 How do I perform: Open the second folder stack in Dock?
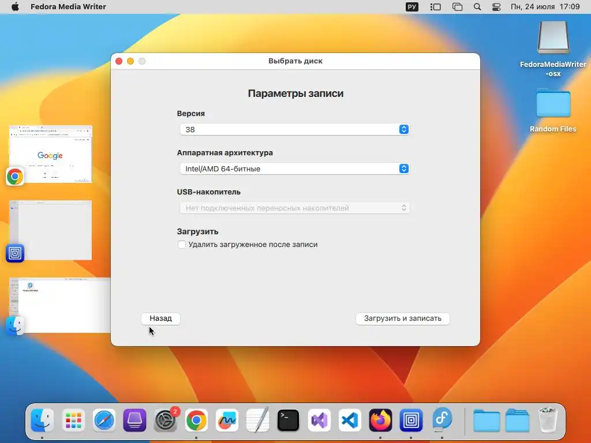click(x=518, y=421)
